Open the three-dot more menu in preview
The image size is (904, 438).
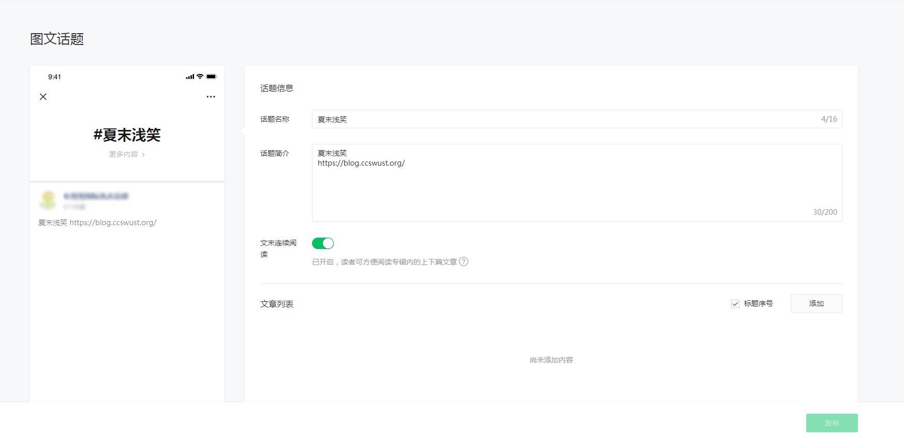(211, 97)
